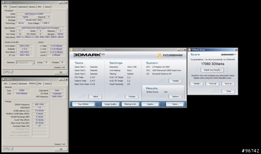Screen dimensions: 261x154
Task: Open About tab in upper CPU-Z window
Action: (47, 7)
